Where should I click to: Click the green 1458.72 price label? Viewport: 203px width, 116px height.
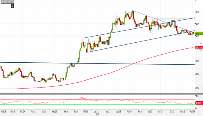(199, 33)
